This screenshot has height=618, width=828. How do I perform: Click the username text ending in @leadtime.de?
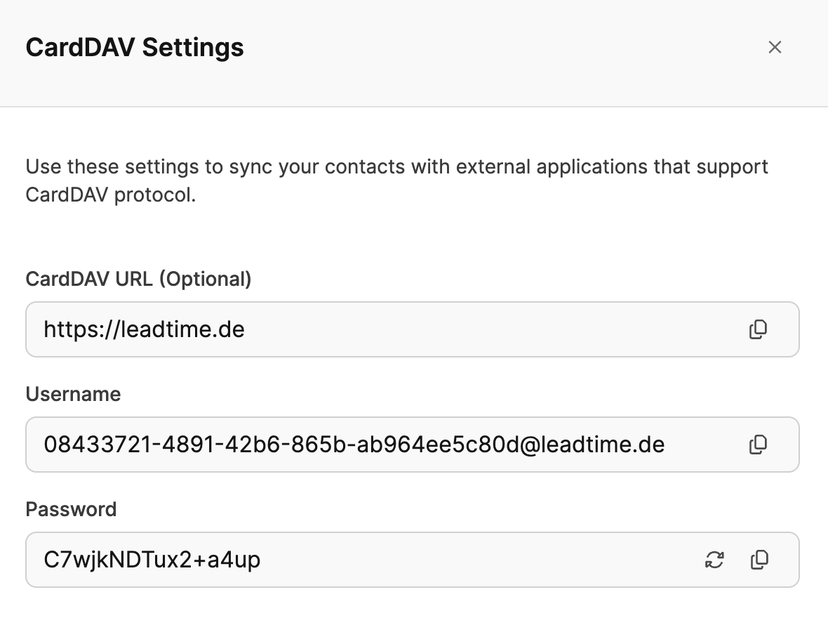click(354, 445)
